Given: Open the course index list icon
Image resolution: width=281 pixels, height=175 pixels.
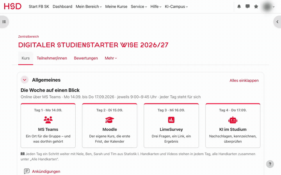Looking at the screenshot, I should pos(4,22).
